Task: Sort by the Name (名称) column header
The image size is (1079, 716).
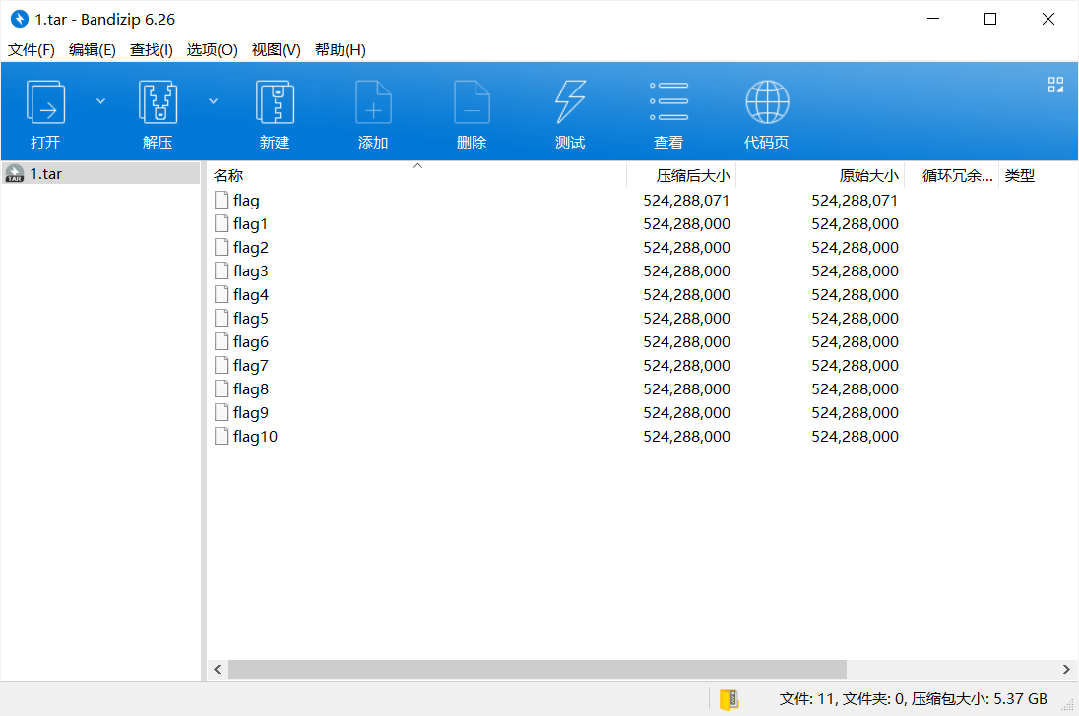Action: coord(228,176)
